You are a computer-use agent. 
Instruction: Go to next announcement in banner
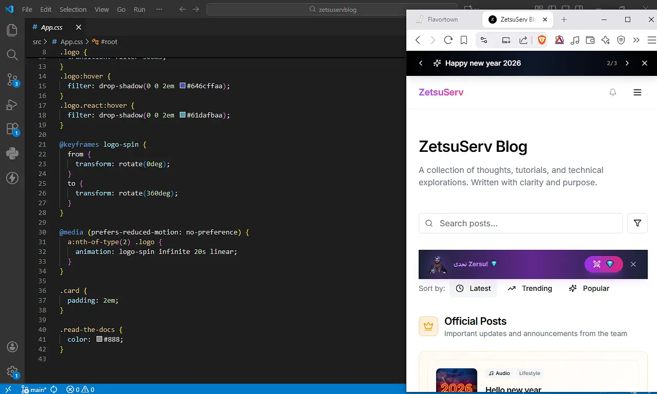[x=627, y=63]
